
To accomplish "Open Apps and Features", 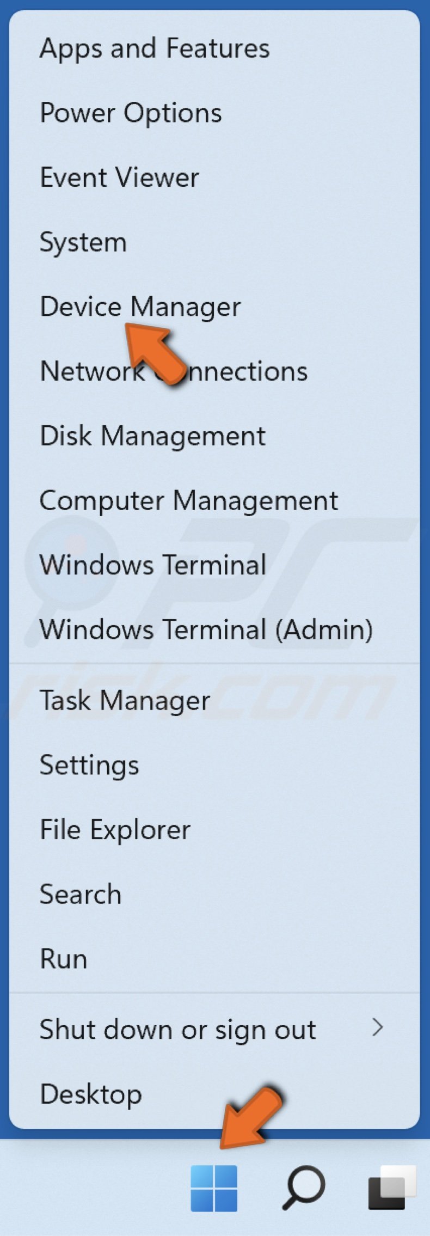I will [155, 48].
